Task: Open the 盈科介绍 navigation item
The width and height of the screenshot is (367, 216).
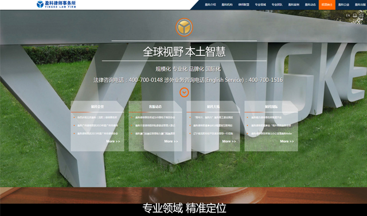Action: (210, 5)
